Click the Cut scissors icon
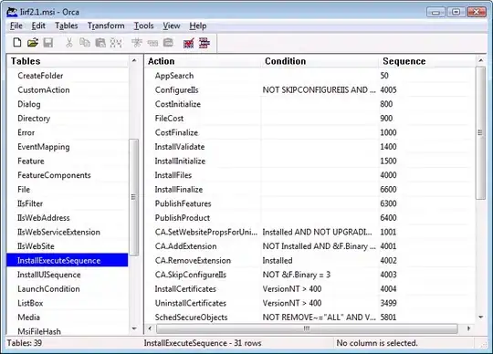The width and height of the screenshot is (493, 354). click(x=69, y=43)
